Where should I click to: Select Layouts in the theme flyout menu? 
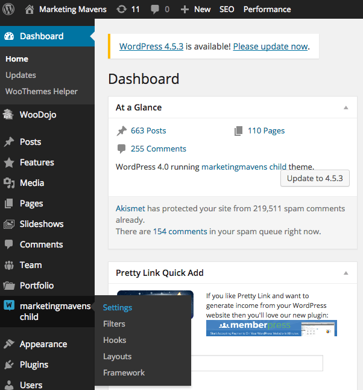point(117,357)
